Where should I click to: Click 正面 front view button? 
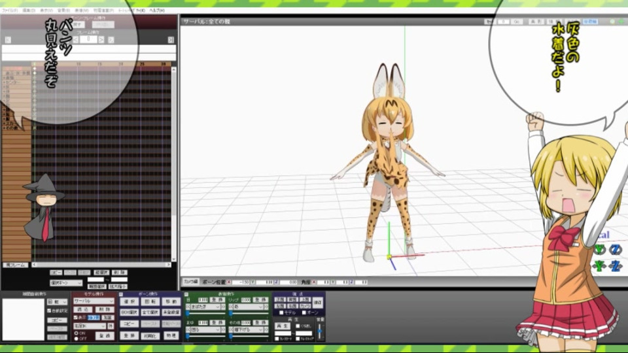279,300
